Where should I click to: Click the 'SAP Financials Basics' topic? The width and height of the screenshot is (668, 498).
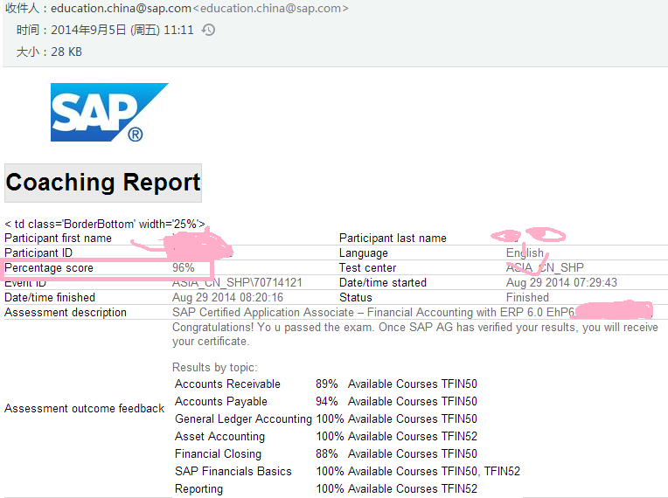[233, 471]
